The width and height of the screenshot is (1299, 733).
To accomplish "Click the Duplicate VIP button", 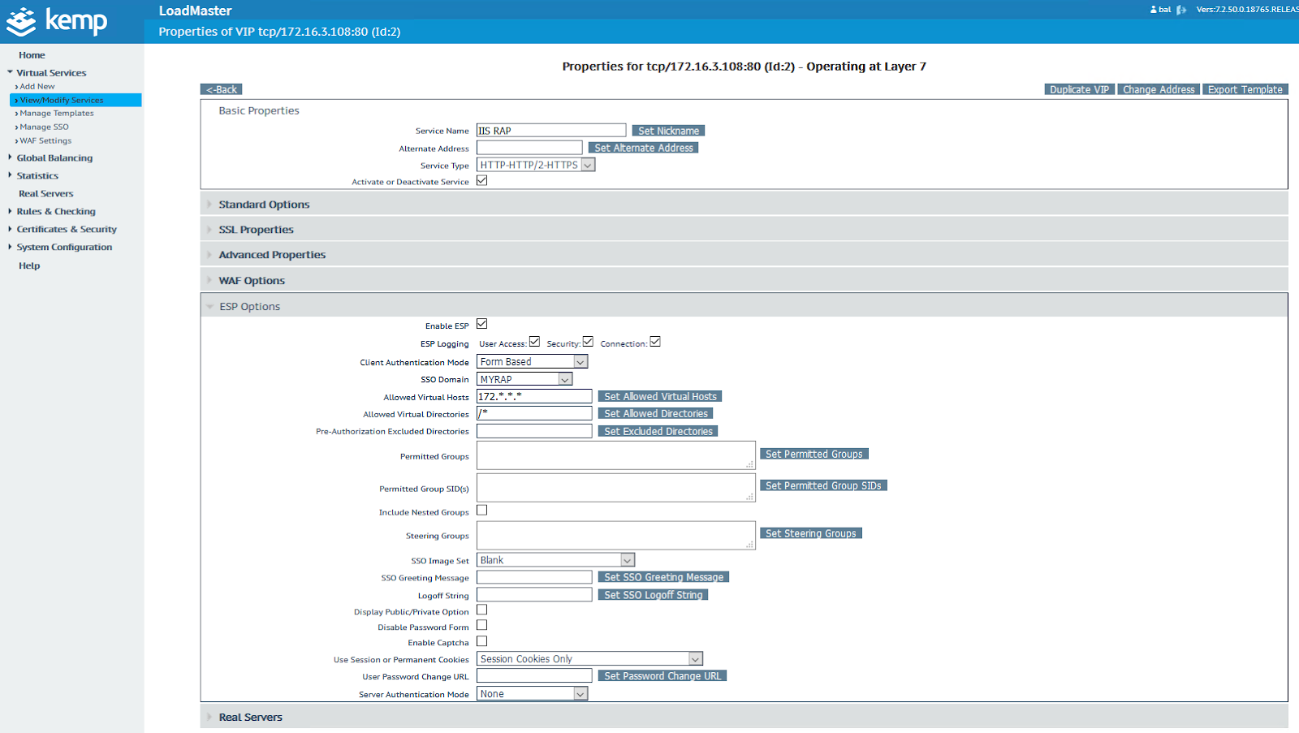I will coord(1079,89).
